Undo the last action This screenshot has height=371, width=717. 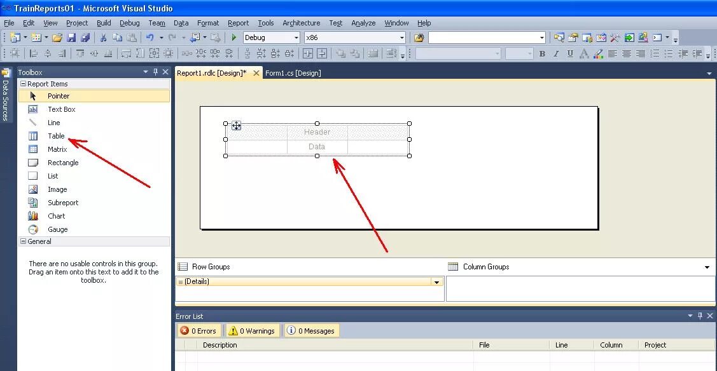click(150, 37)
